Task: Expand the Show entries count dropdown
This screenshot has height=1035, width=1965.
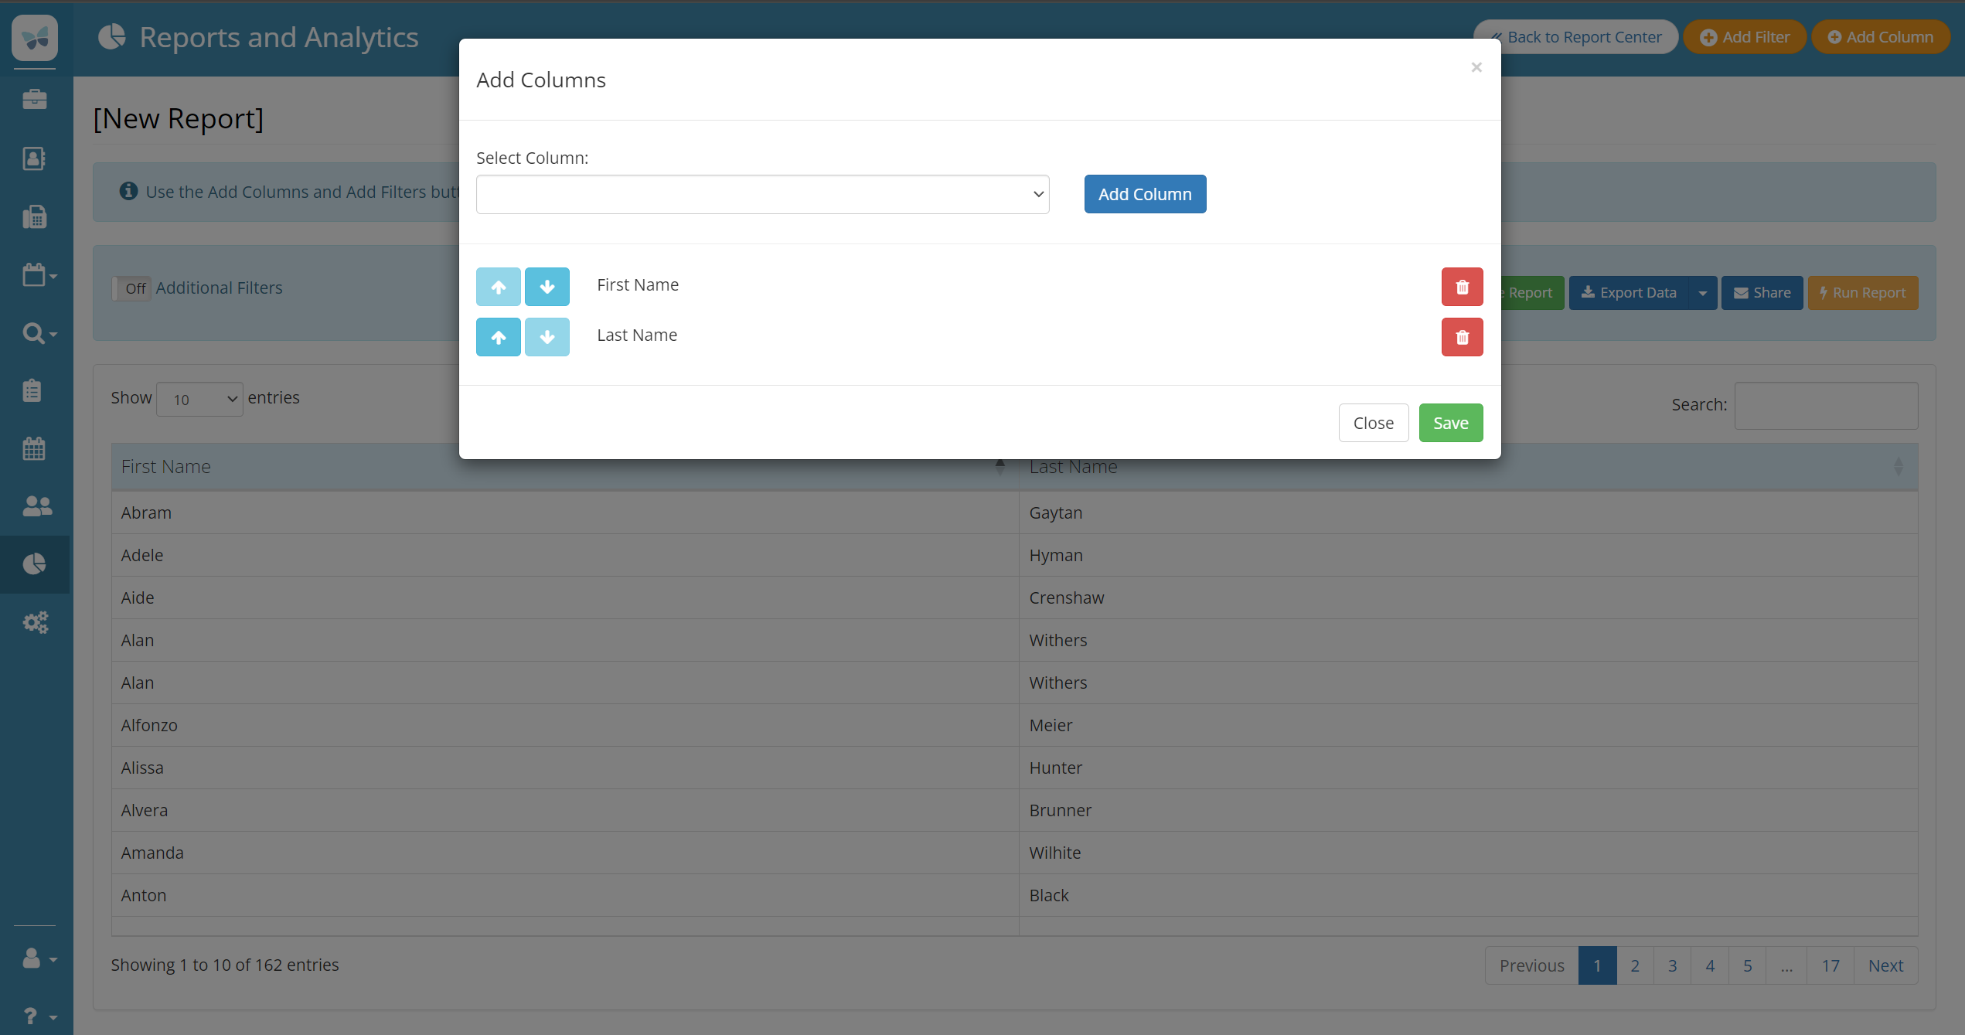Action: click(199, 399)
